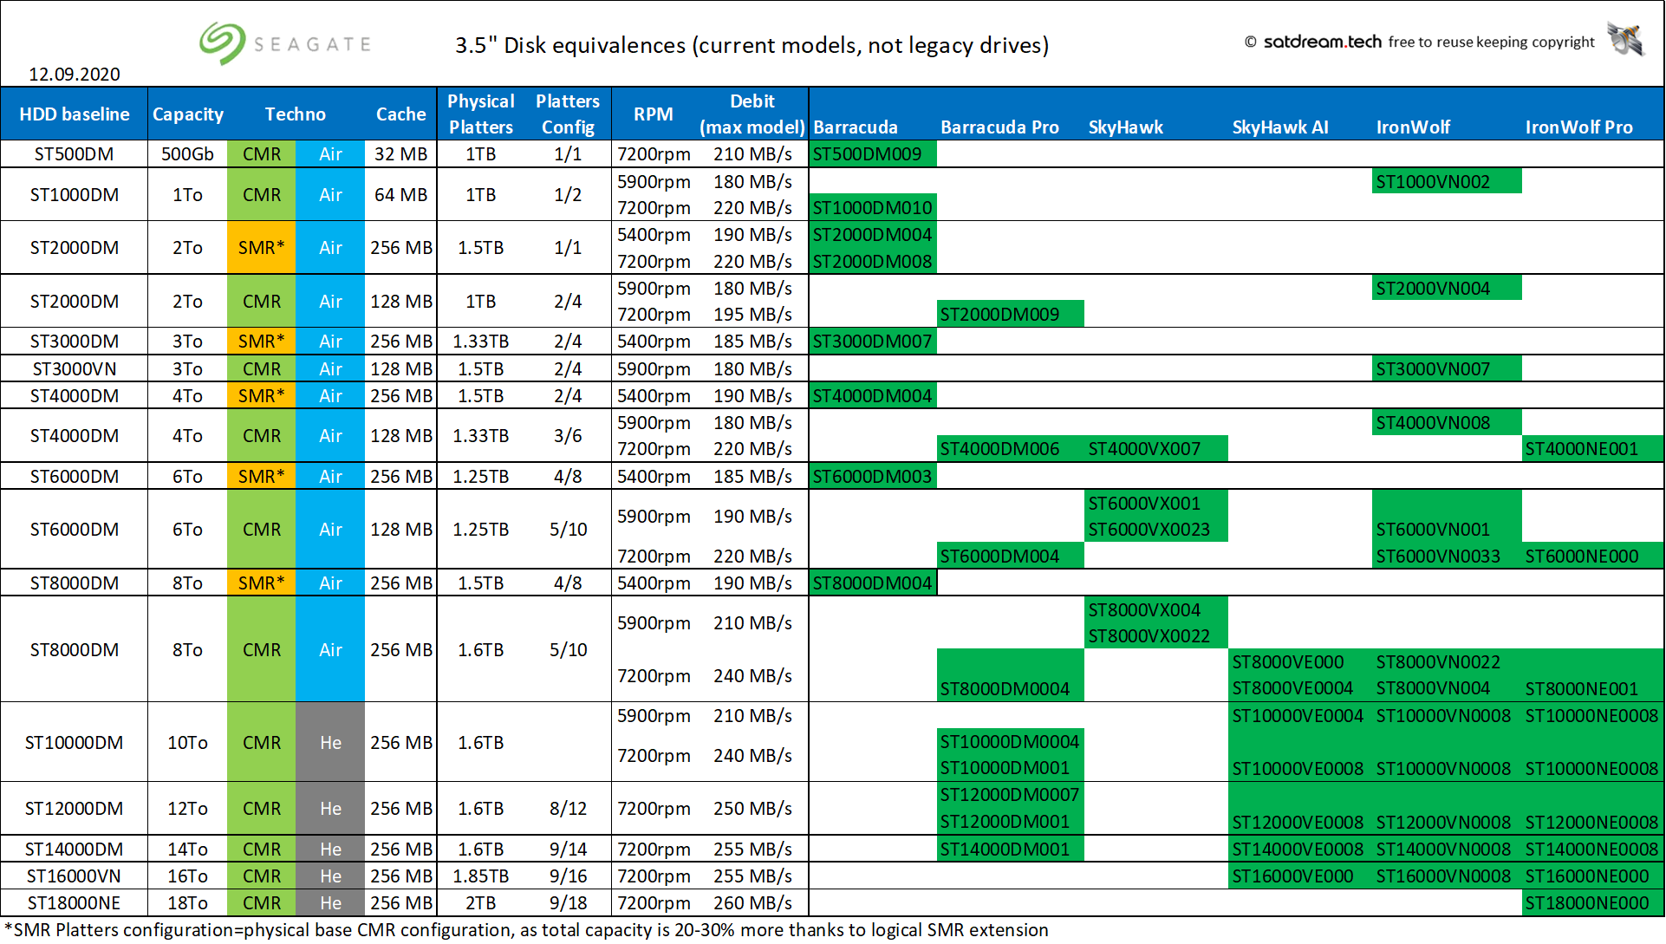Select the ST500DM009 model cell

873,154
